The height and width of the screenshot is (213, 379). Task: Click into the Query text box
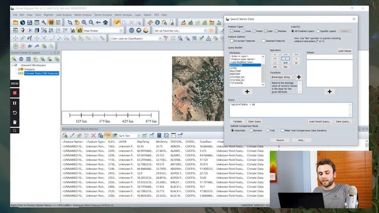click(291, 110)
